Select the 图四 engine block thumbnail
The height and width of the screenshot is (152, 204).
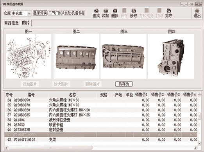[x=171, y=57]
